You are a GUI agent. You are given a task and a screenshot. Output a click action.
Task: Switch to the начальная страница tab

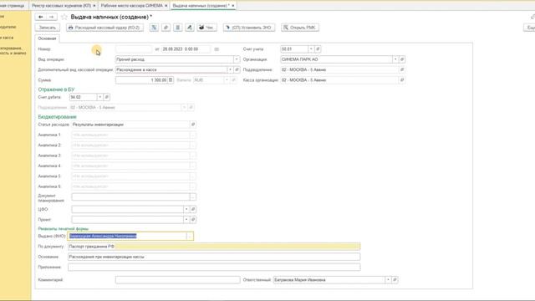[x=13, y=6]
